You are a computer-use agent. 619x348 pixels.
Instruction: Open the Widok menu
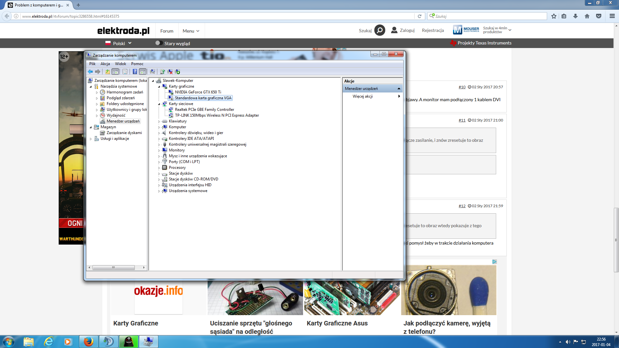121,64
